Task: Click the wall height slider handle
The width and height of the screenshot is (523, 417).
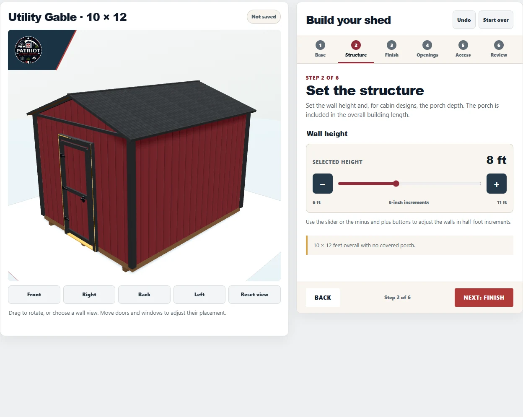Action: pos(396,184)
